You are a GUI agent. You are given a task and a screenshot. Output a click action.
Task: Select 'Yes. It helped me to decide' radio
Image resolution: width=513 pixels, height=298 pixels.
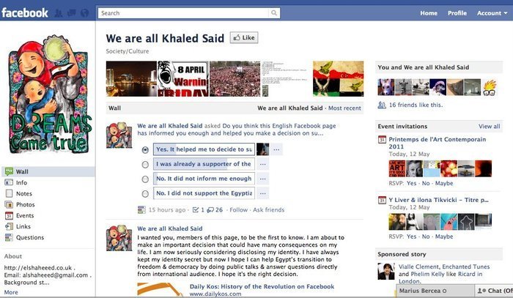145,150
